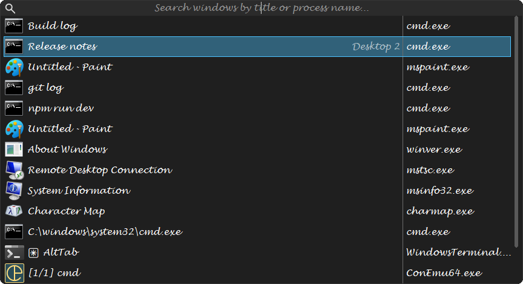Screen dimensions: 523x284
Task: Click cmd.exe process name in Release notes row
Action: click(x=429, y=47)
